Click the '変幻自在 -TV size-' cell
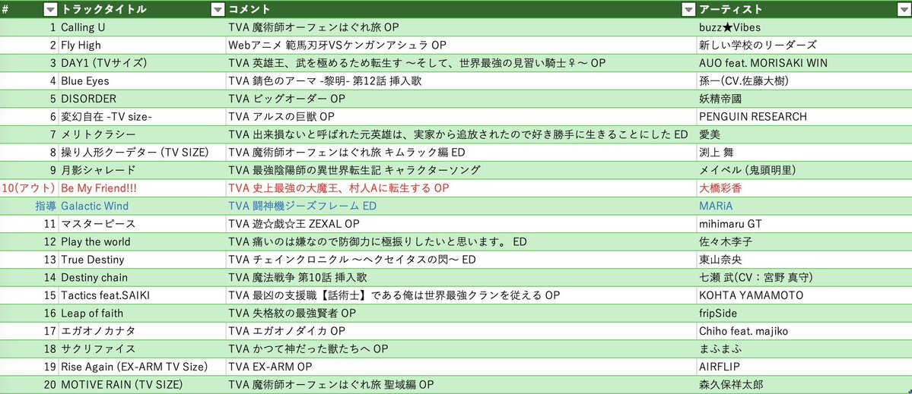Screen dimensions: 912x394 (x=141, y=117)
